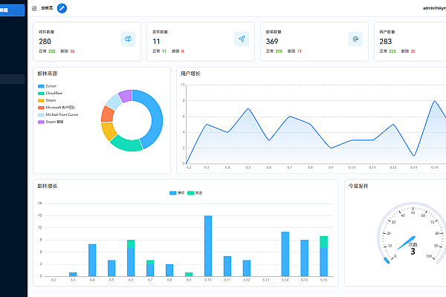Click the blue pencil edit button

(x=62, y=8)
